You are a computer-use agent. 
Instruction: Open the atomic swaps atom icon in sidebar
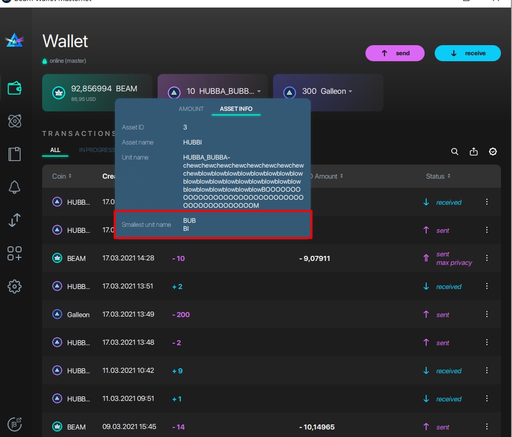point(15,121)
